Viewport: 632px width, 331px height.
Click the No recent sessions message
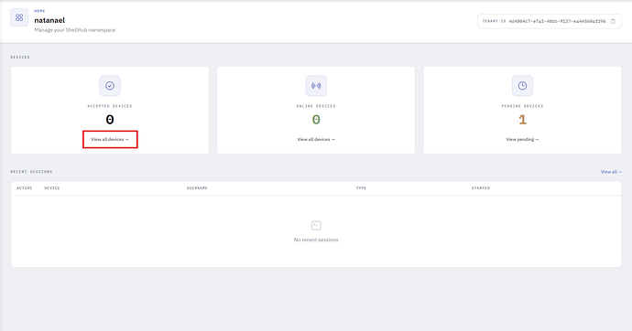316,240
